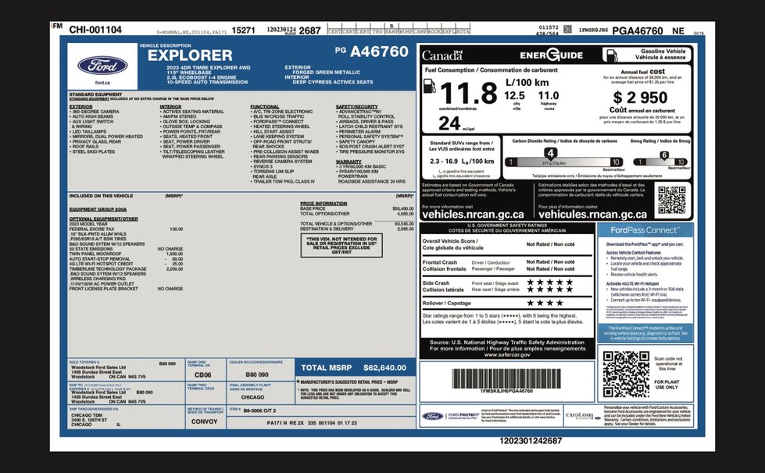Click the TOTAL MSRP $62,640.00 box
Screen dimensions: 765x473
point(355,368)
